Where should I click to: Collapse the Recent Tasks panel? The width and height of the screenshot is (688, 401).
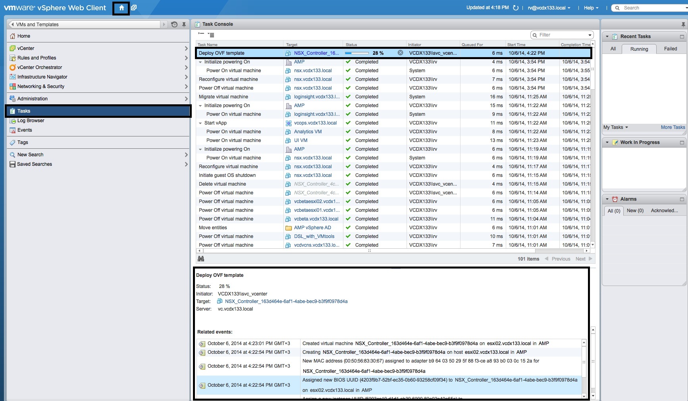tap(607, 36)
